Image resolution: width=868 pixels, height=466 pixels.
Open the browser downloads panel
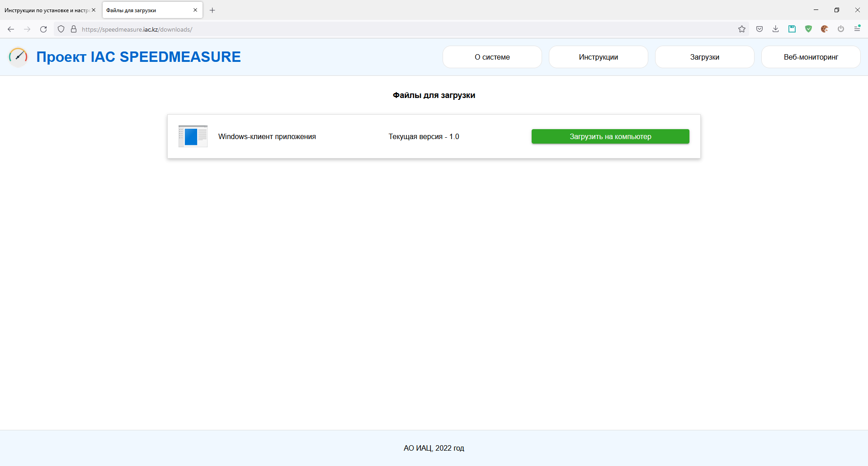coord(776,29)
